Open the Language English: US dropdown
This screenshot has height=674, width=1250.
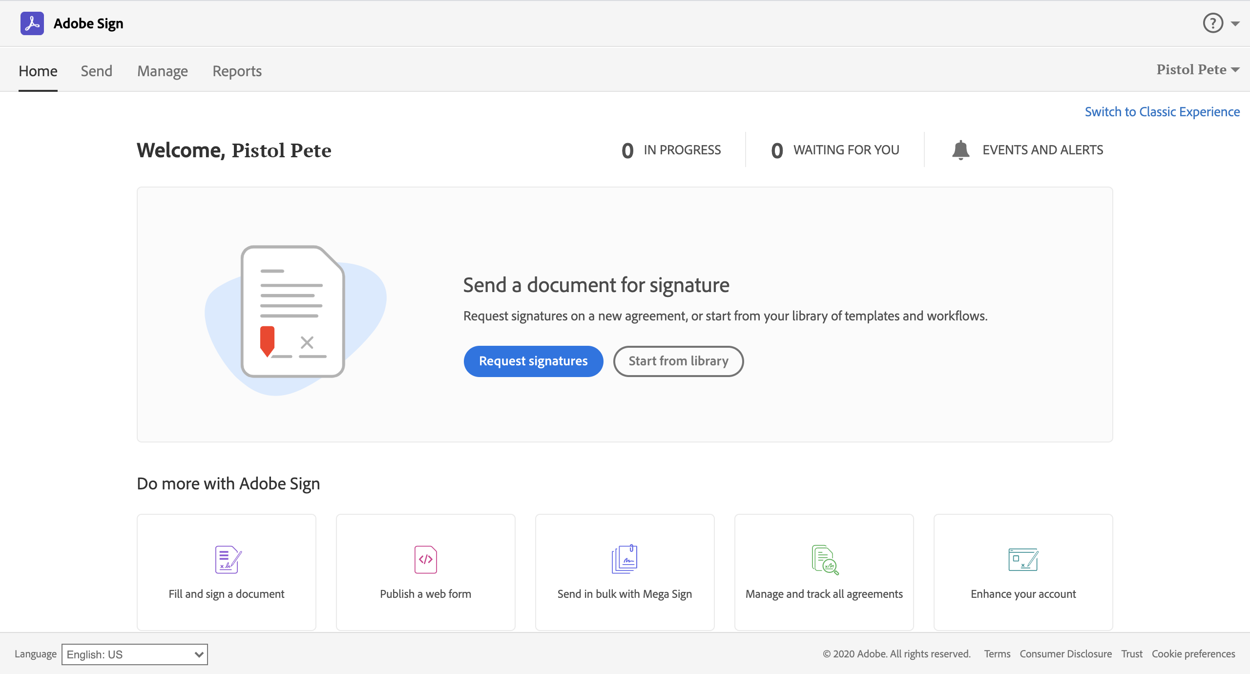[x=135, y=654]
